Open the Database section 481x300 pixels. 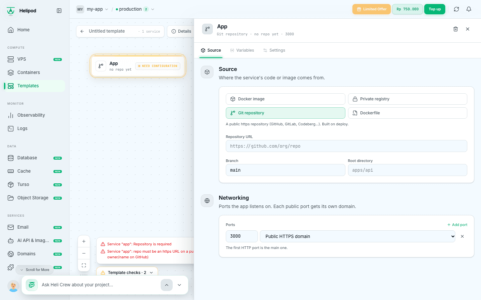pyautogui.click(x=34, y=158)
